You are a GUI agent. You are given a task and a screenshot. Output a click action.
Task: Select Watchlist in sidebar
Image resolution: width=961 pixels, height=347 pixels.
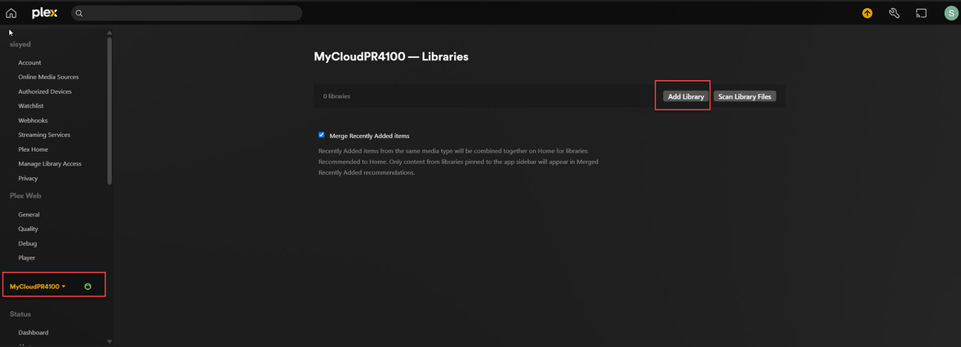point(30,106)
